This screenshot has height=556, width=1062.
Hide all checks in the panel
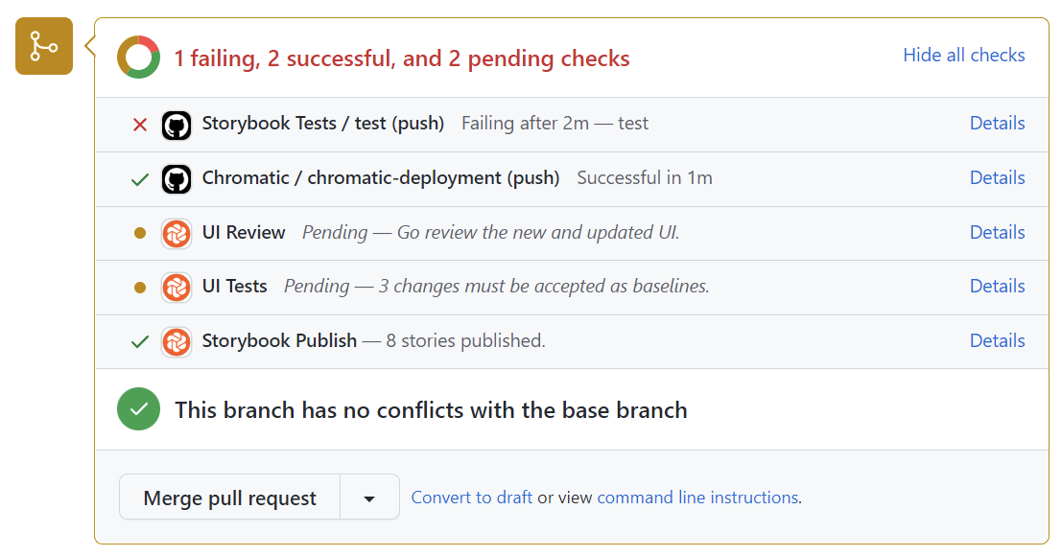[963, 55]
